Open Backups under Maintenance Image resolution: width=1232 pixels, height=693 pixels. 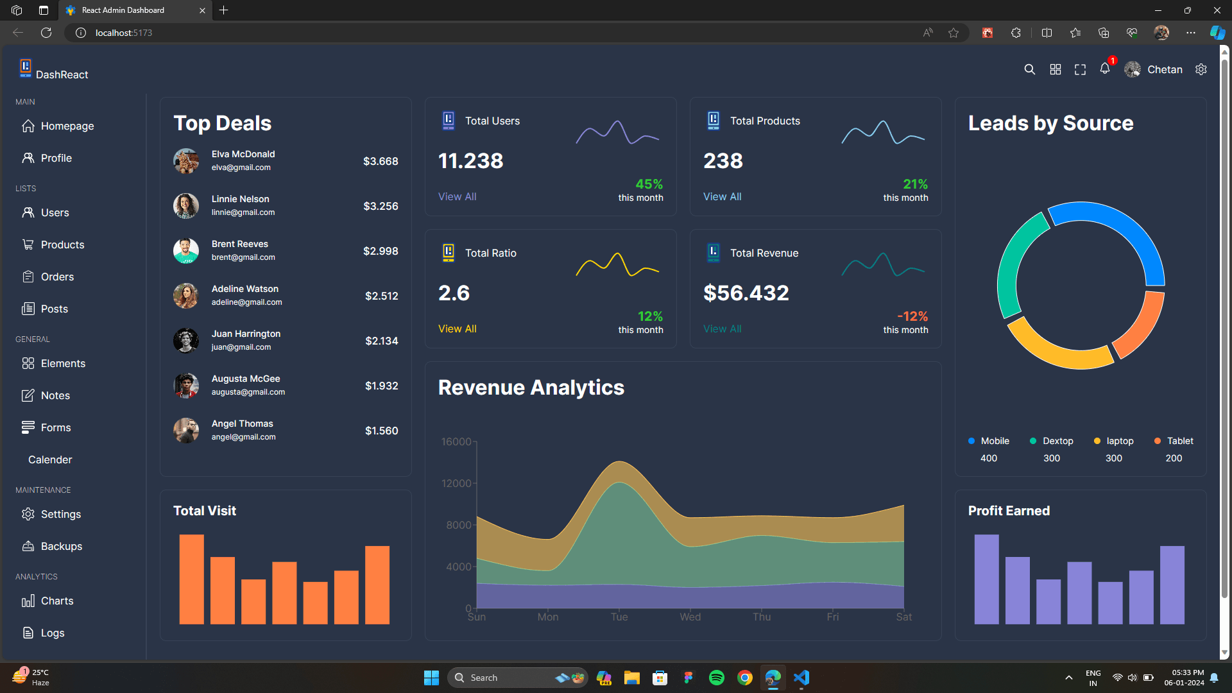tap(61, 546)
